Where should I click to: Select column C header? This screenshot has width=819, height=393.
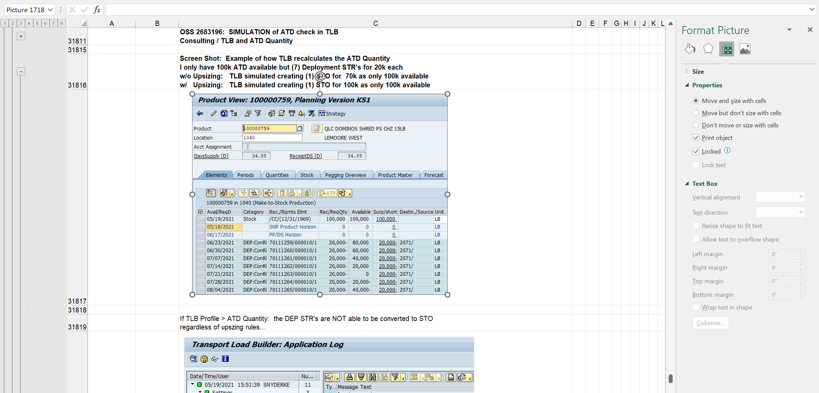point(375,23)
